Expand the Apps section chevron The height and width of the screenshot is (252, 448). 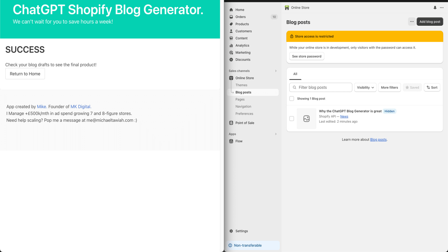pos(276,134)
